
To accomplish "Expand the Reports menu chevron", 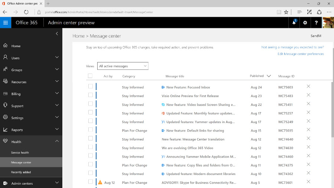I will (x=57, y=129).
